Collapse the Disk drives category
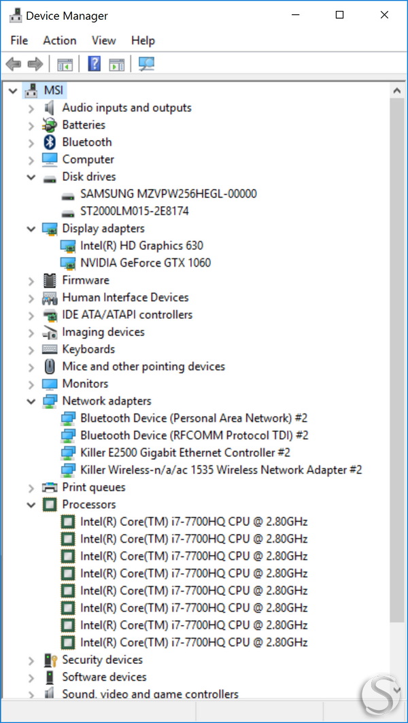 click(x=31, y=177)
